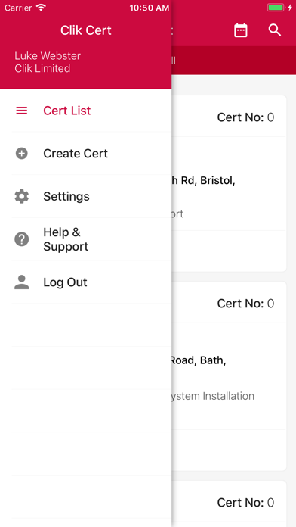Select the Settings gear icon

22,196
